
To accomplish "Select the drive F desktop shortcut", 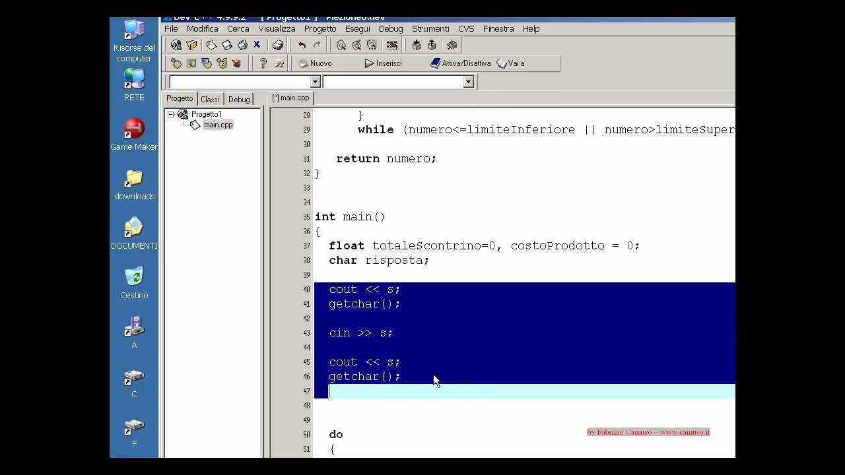I will 134,431.
